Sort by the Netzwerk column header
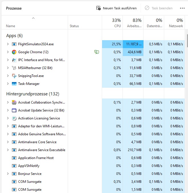Screen dimensions: 188x193 [174, 23]
